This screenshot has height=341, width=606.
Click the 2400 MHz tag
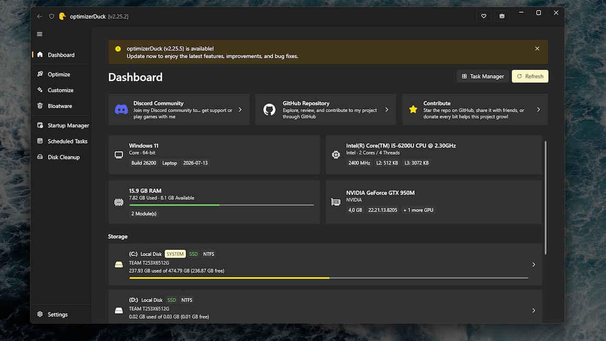359,163
